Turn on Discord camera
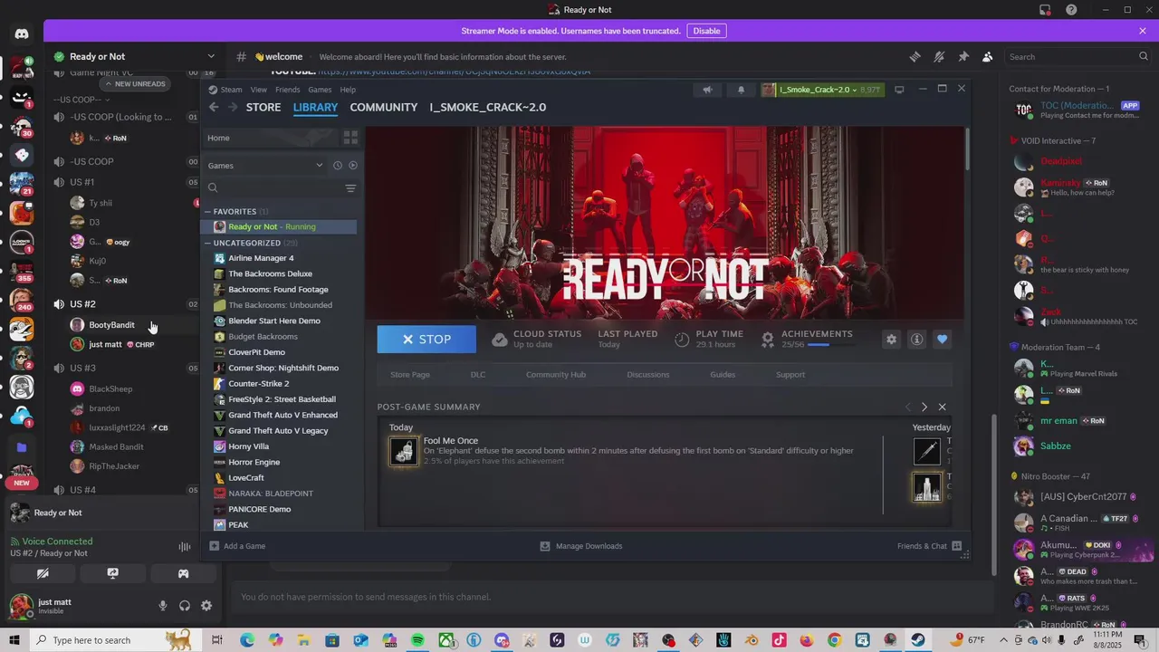 coord(43,573)
